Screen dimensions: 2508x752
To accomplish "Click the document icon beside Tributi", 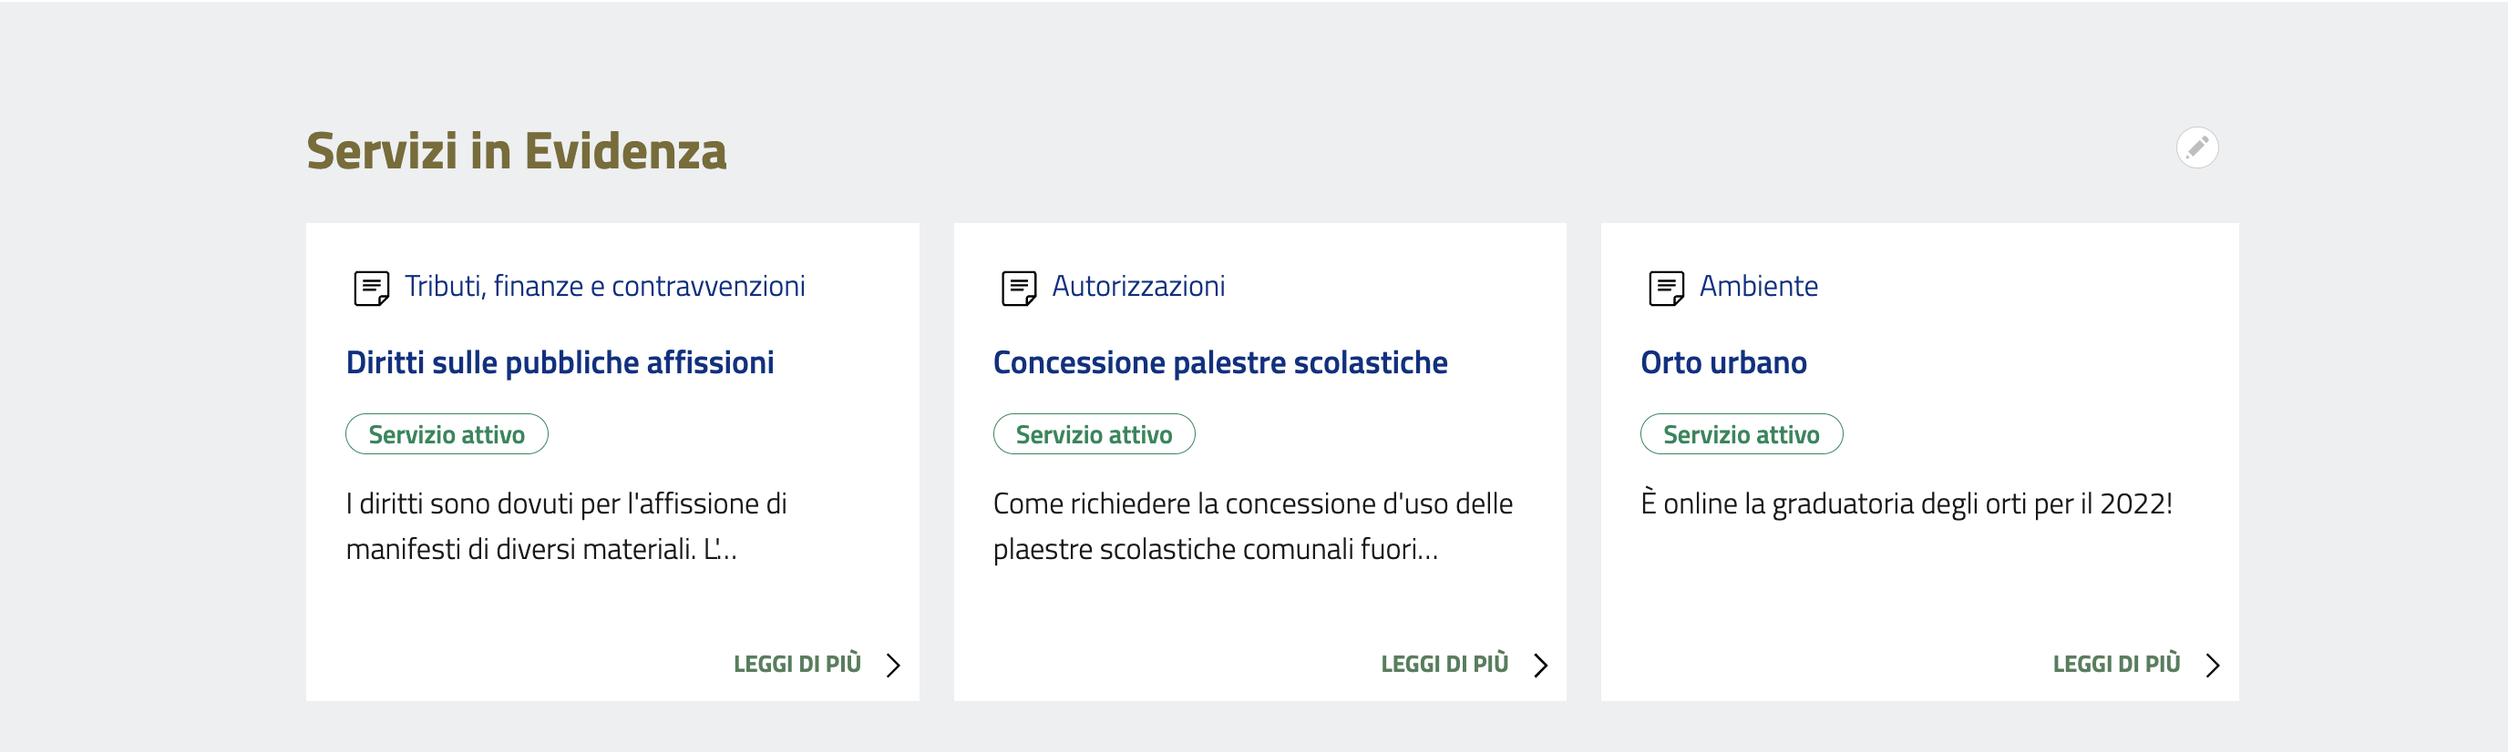I will [x=371, y=288].
